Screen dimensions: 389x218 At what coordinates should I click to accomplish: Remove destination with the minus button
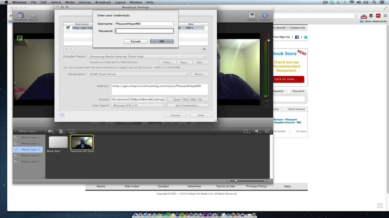pos(71,49)
